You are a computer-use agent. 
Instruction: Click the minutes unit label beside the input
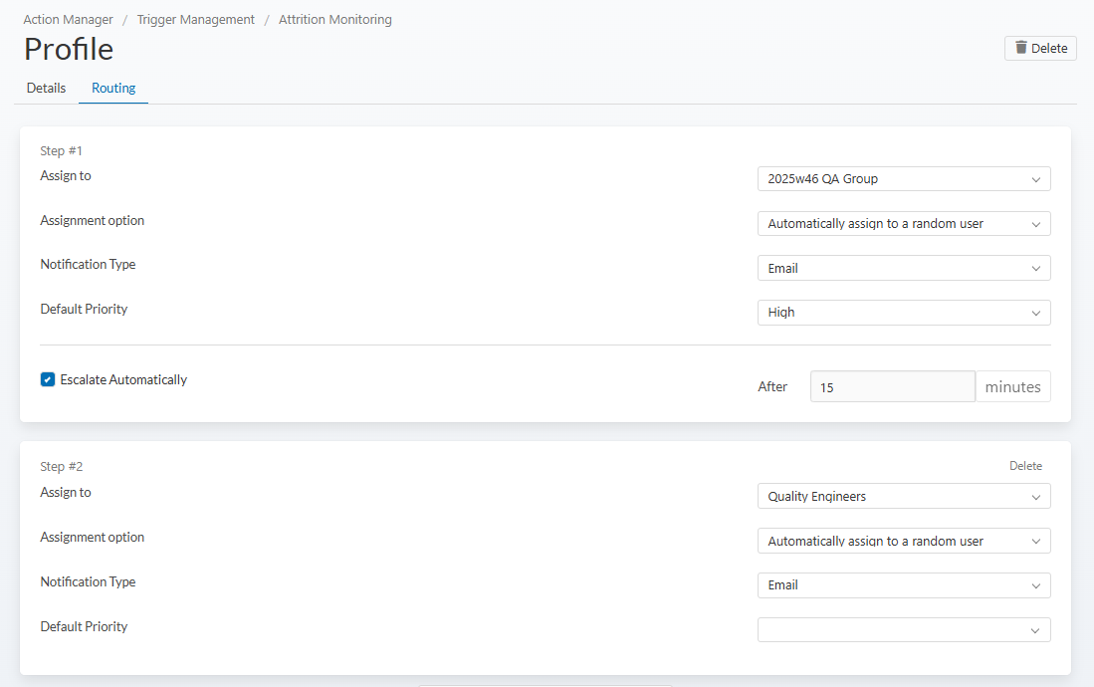1012,387
